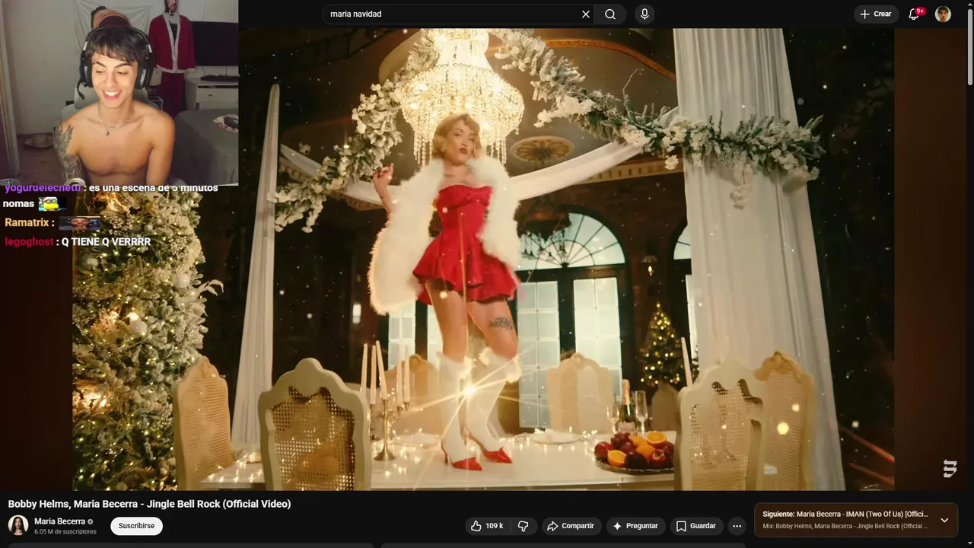
Task: Click the Compartir share button
Action: [571, 526]
